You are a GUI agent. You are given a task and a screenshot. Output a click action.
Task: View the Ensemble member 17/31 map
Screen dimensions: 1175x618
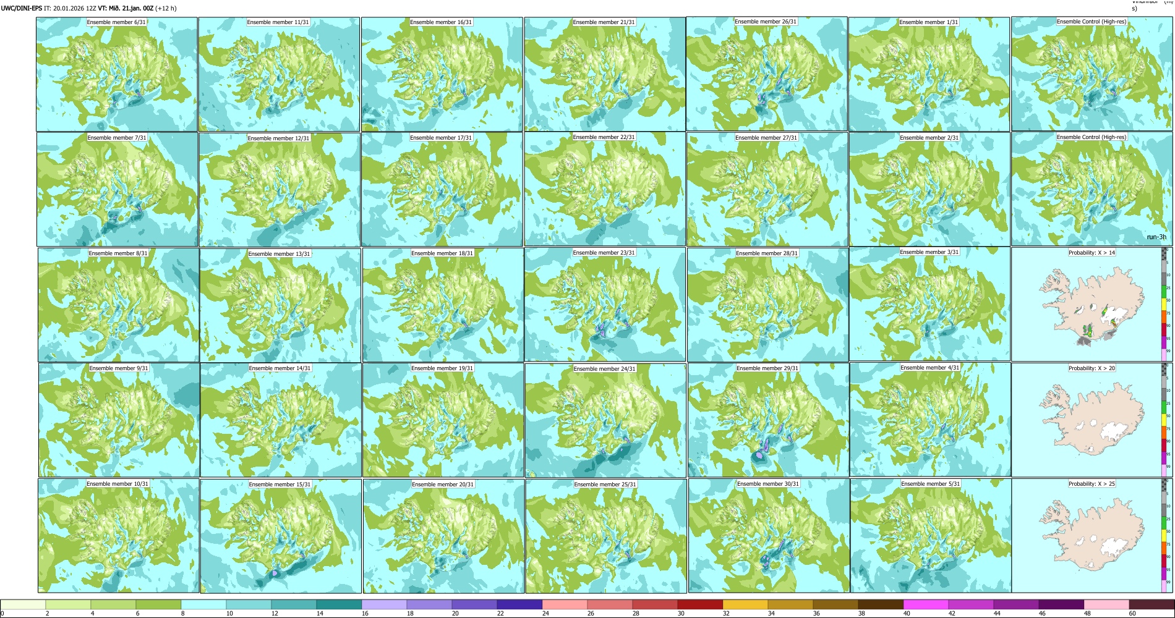442,190
